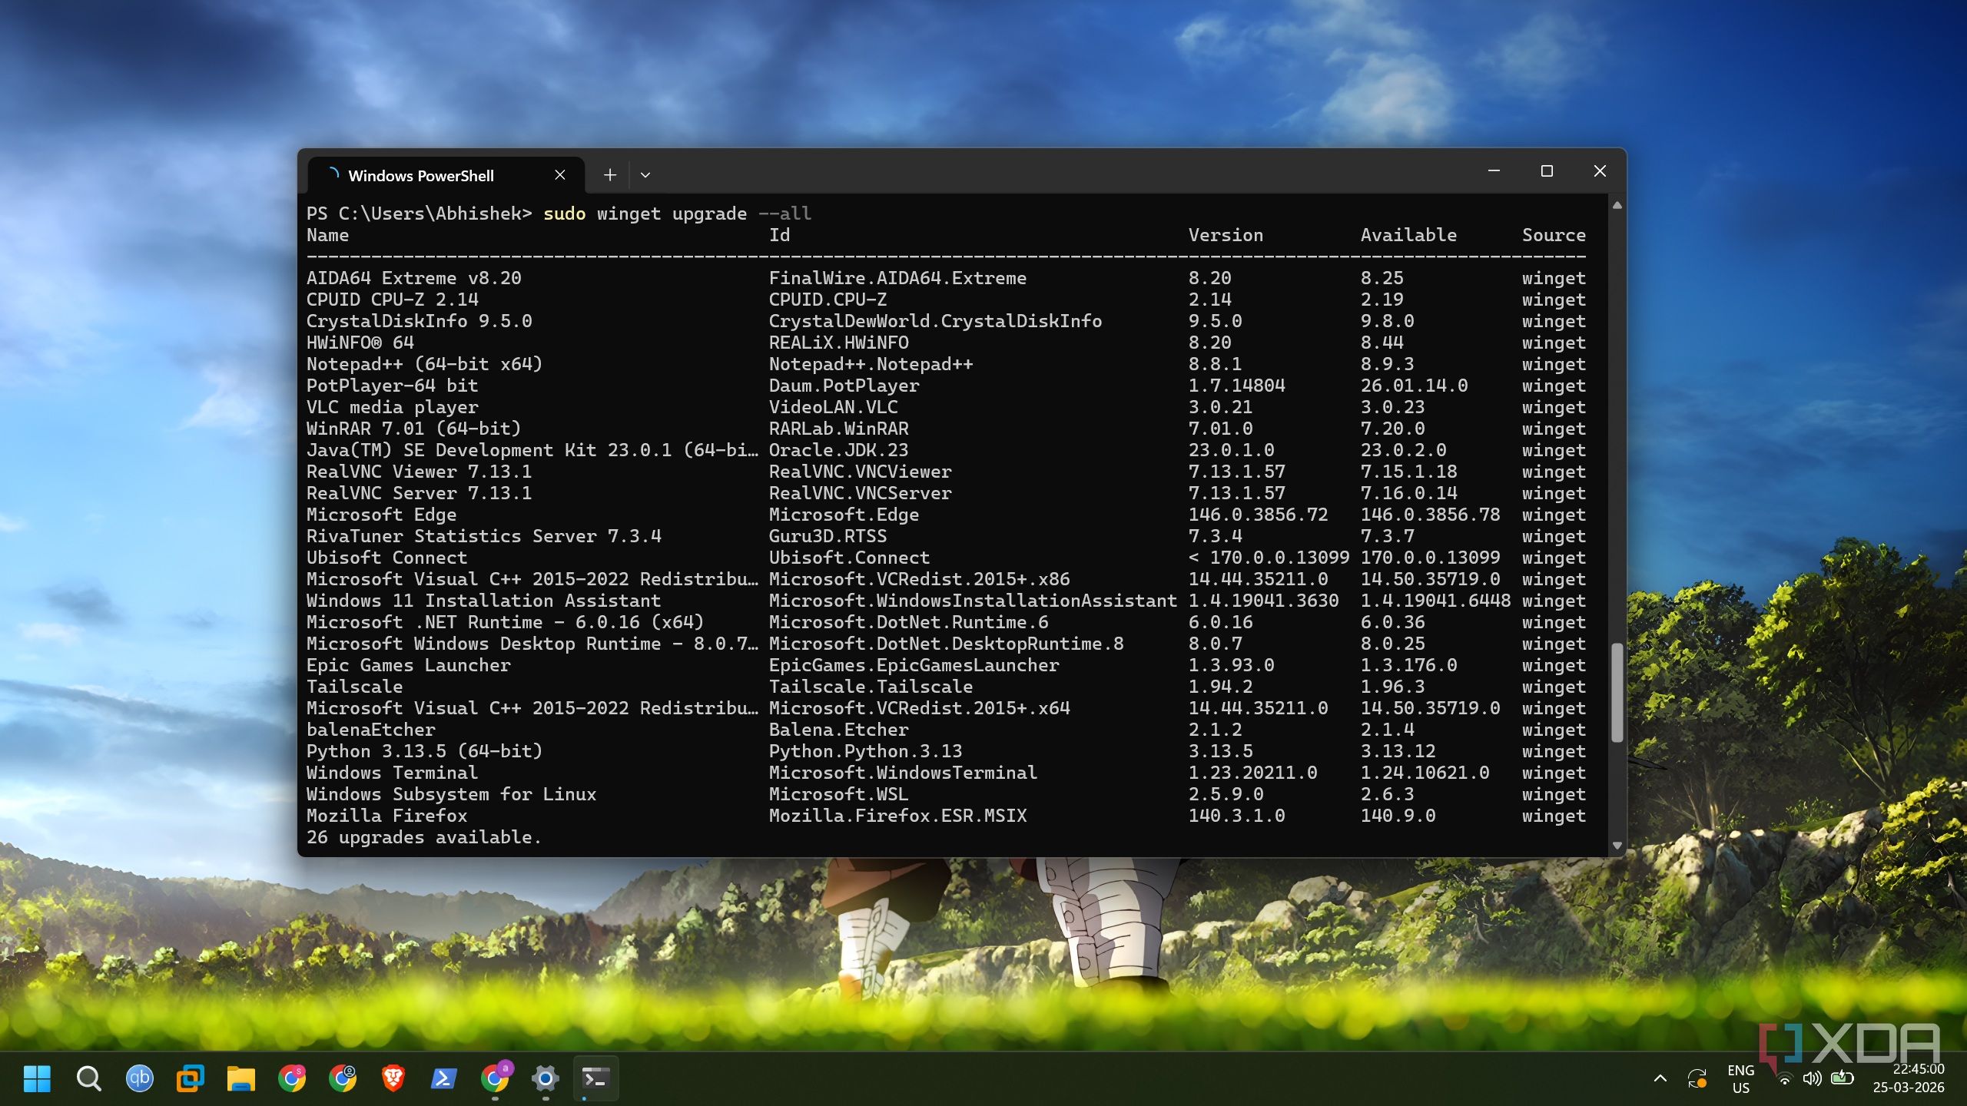1967x1106 pixels.
Task: Click terminal scrollbar down arrow
Action: [1617, 846]
